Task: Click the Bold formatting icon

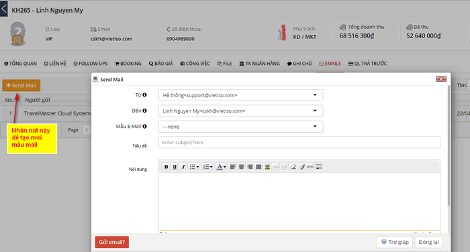Action: [x=166, y=167]
